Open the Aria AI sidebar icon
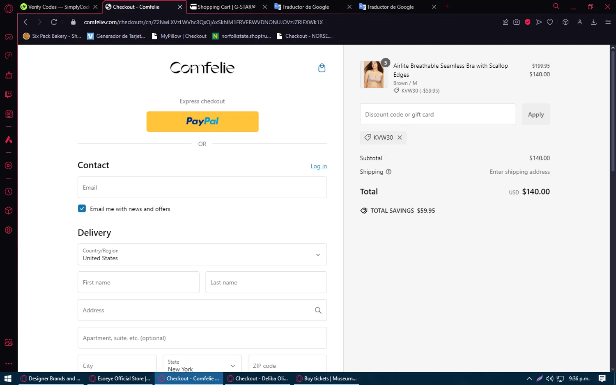 click(x=9, y=140)
